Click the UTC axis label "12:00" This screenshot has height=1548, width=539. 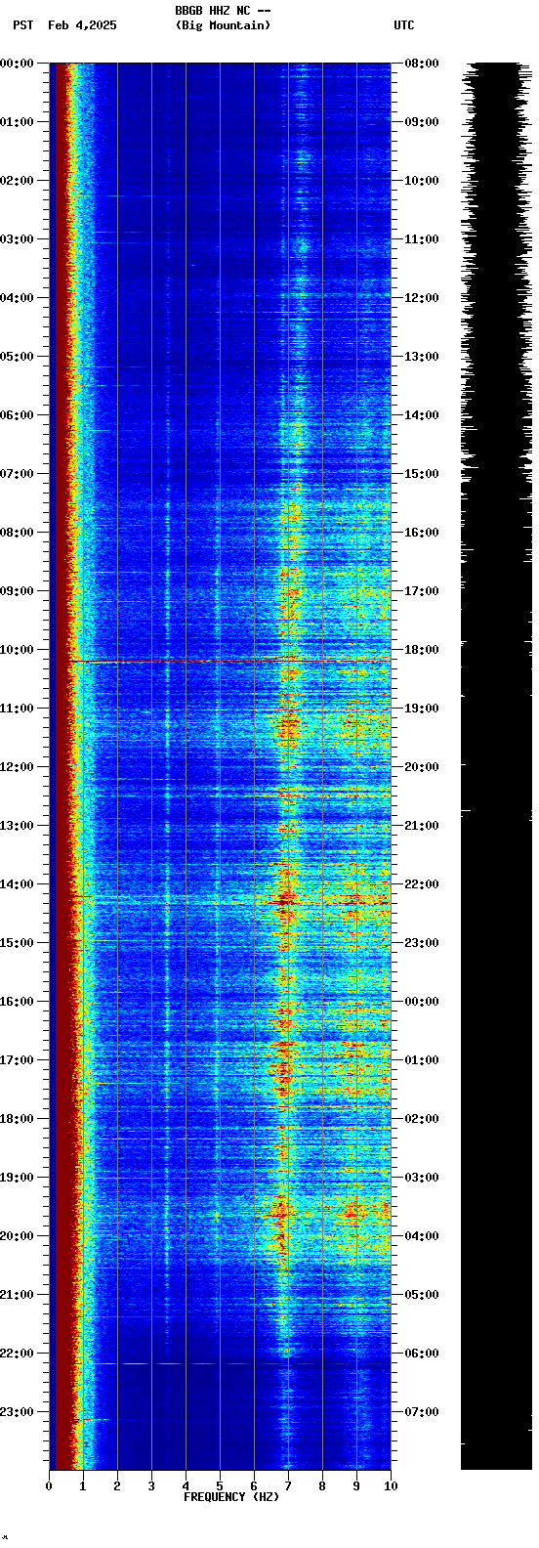(x=421, y=298)
